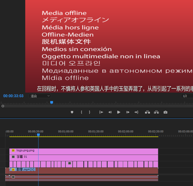Click the Extract button
This screenshot has width=193, height=186.
156,112
